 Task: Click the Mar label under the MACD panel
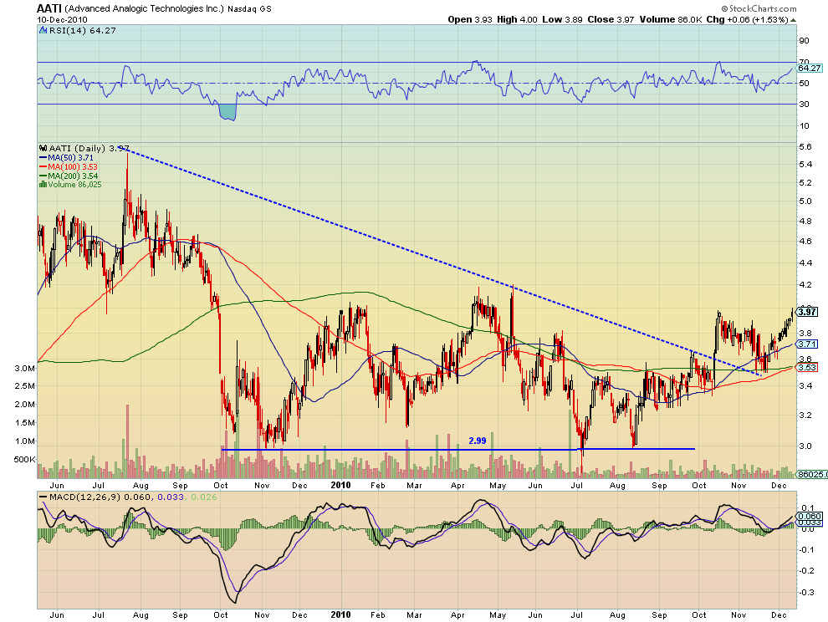point(415,615)
